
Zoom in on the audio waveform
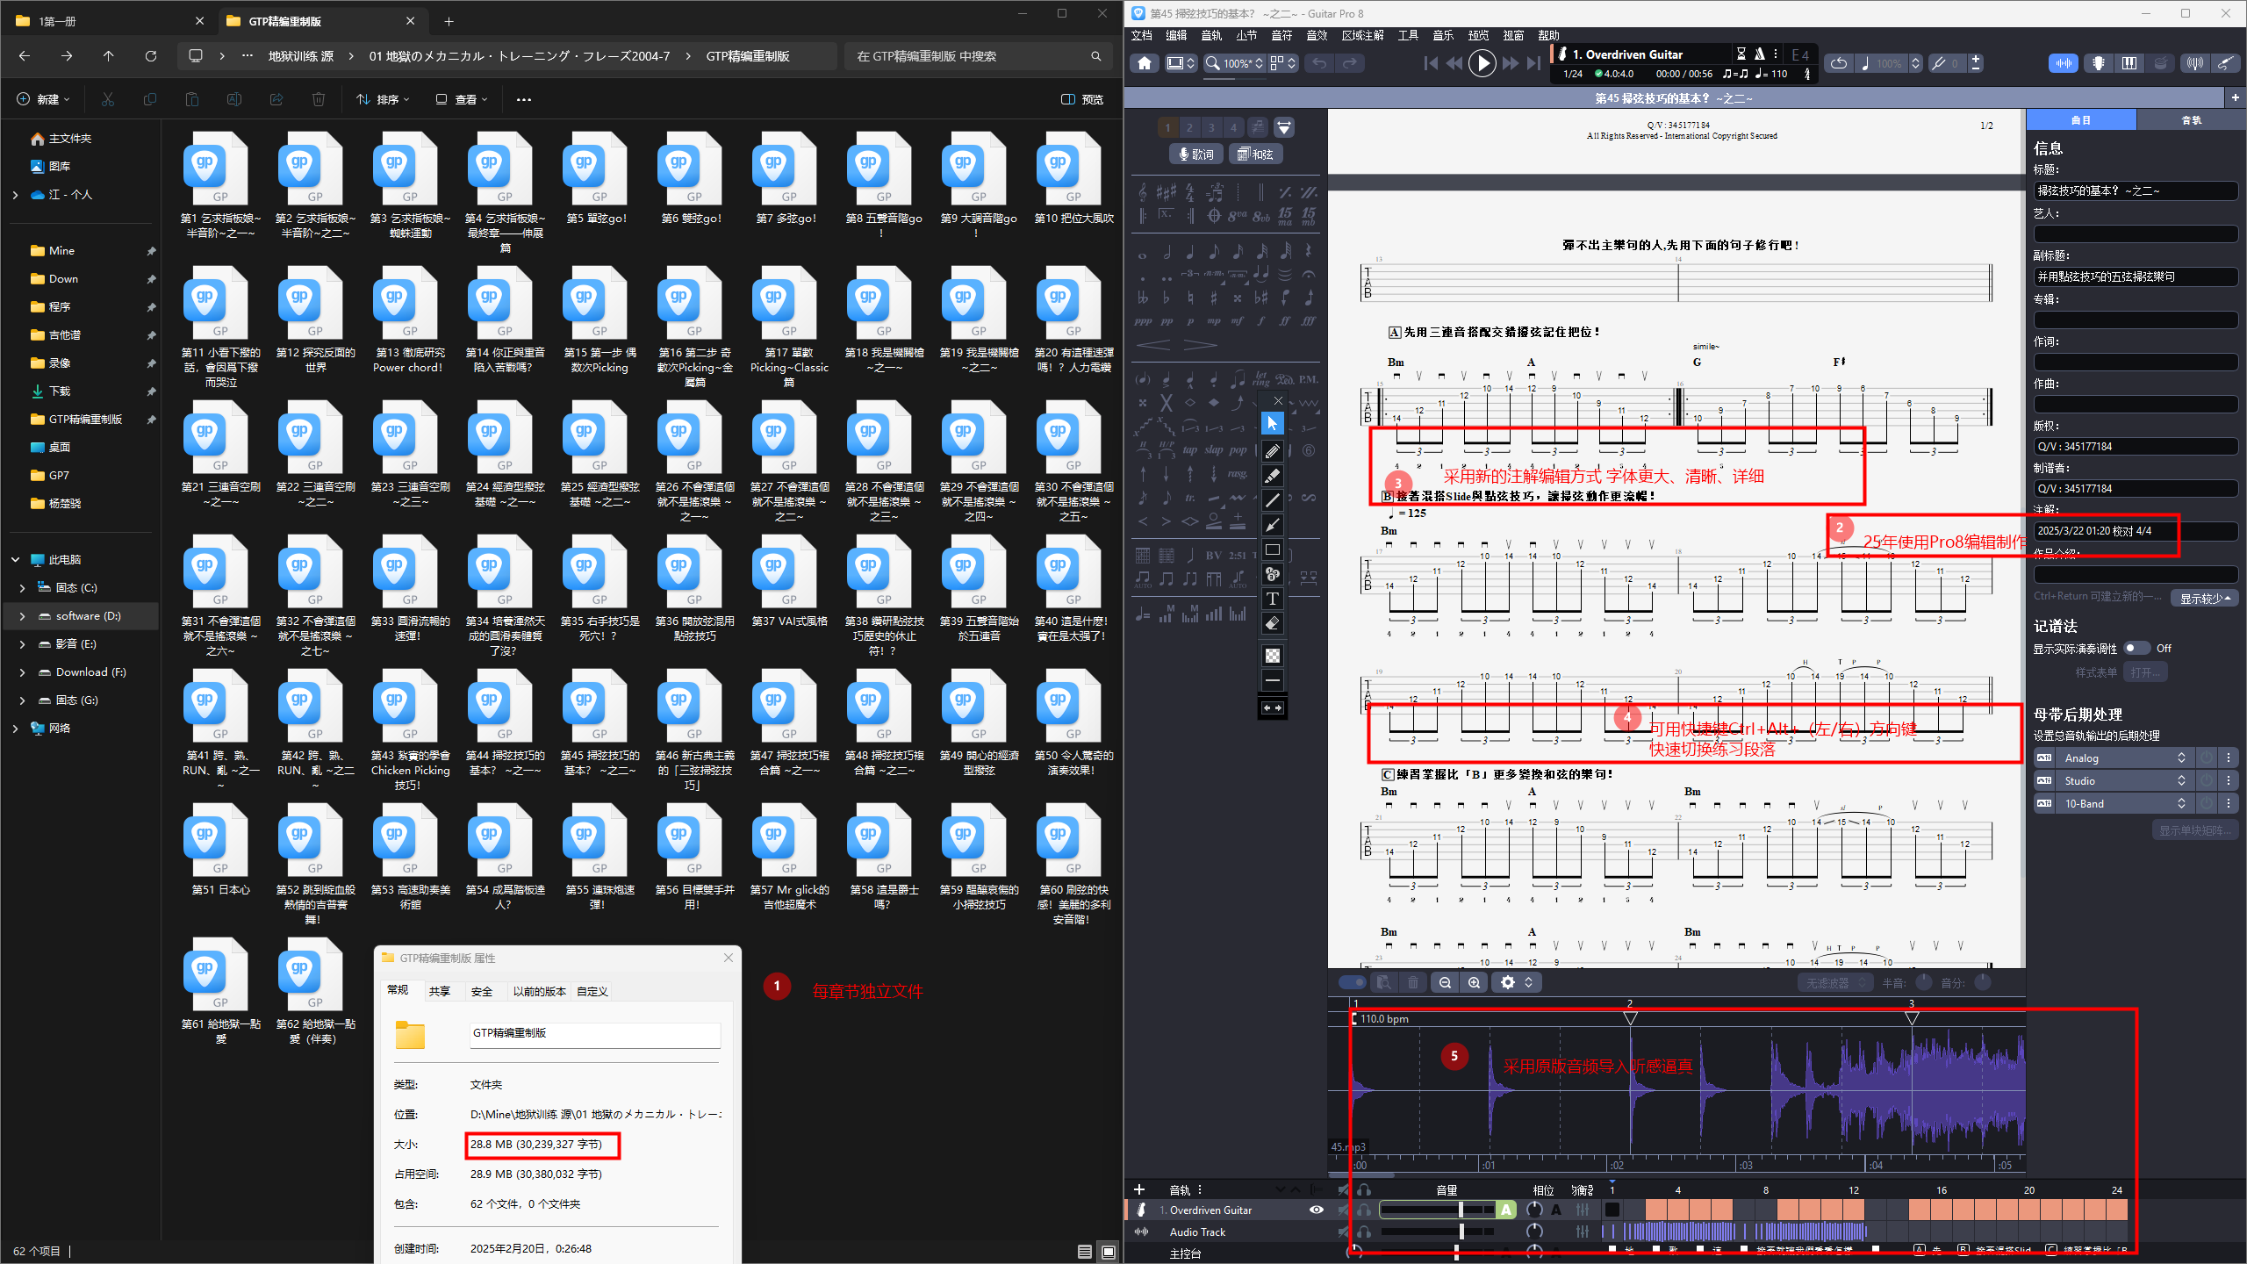pyautogui.click(x=1475, y=983)
